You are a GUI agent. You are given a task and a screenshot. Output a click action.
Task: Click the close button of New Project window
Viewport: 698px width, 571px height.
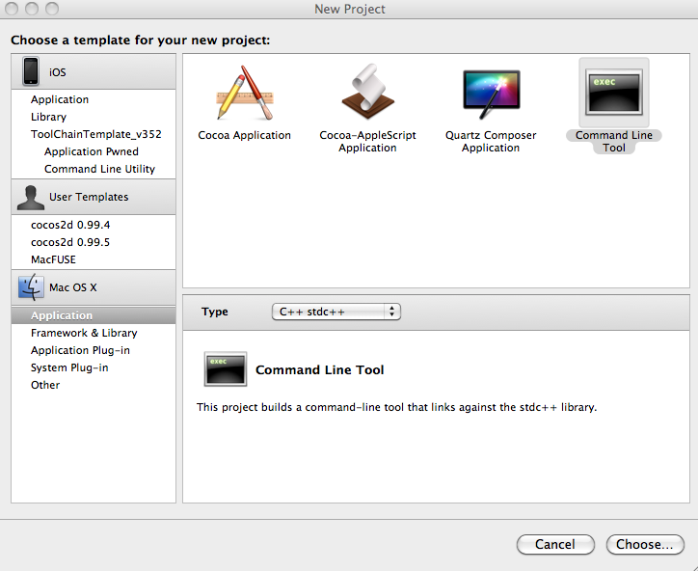12,8
